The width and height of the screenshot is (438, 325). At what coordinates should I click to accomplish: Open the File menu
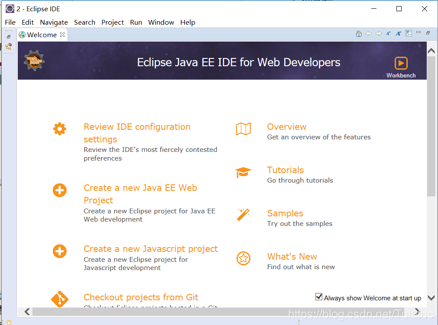coord(10,23)
